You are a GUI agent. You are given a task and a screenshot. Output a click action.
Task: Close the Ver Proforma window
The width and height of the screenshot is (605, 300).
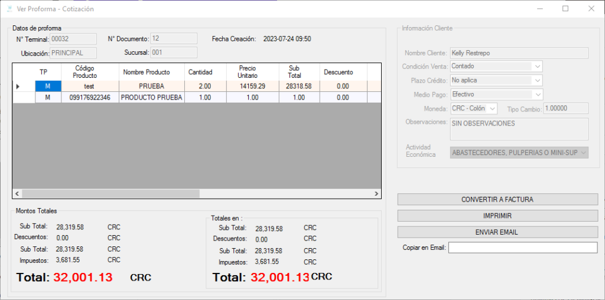[x=591, y=9]
